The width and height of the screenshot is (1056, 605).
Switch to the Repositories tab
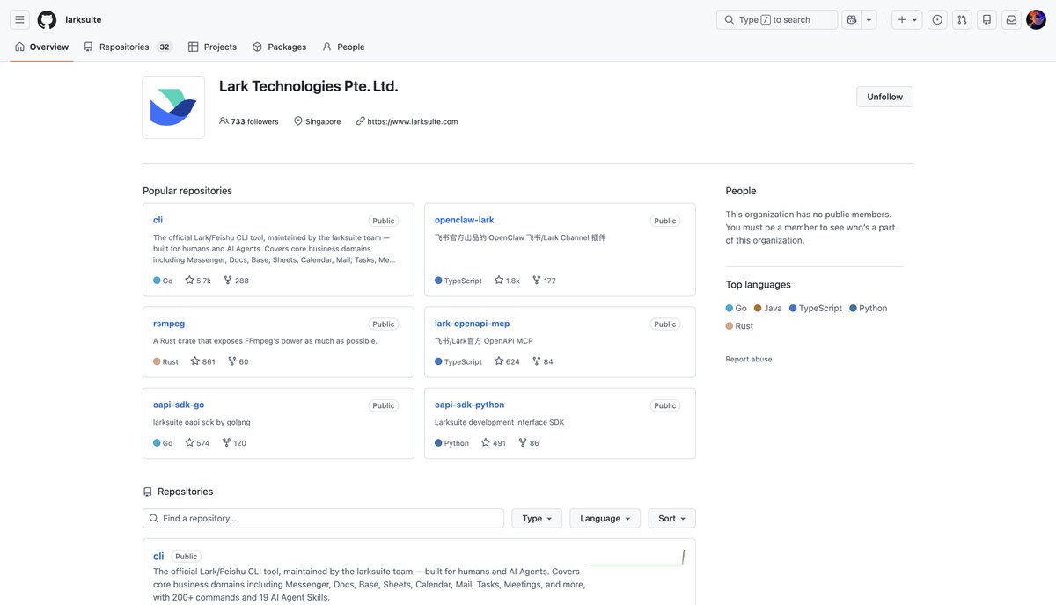click(128, 47)
